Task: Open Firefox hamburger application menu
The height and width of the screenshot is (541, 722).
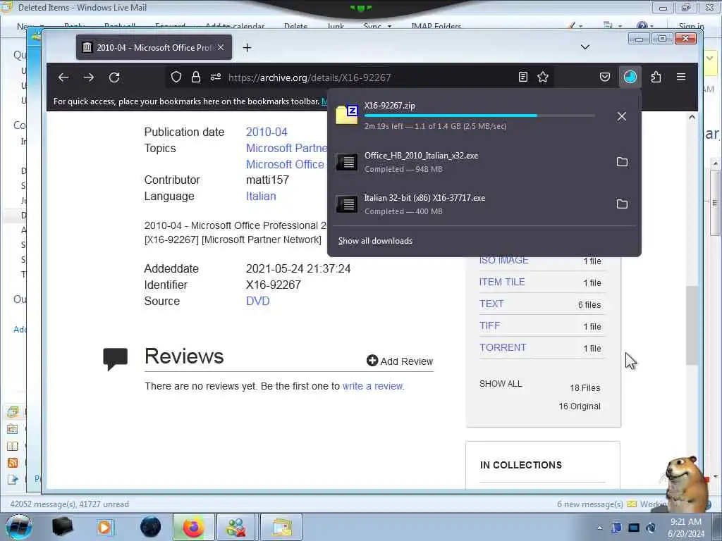Action: 681,77
